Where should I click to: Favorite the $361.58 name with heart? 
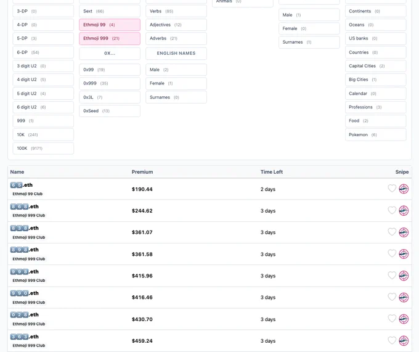pyautogui.click(x=392, y=253)
